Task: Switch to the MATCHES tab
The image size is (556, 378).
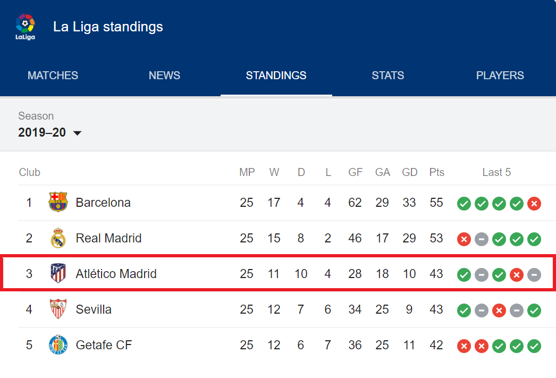Action: [x=53, y=75]
